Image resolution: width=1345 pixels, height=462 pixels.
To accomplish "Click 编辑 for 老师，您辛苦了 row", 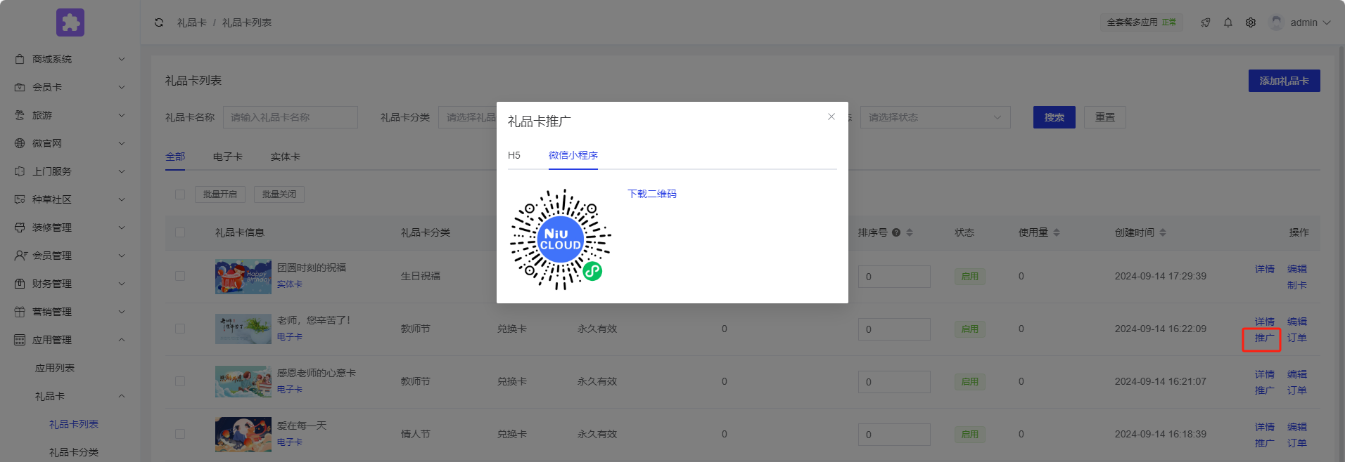I will pyautogui.click(x=1297, y=322).
